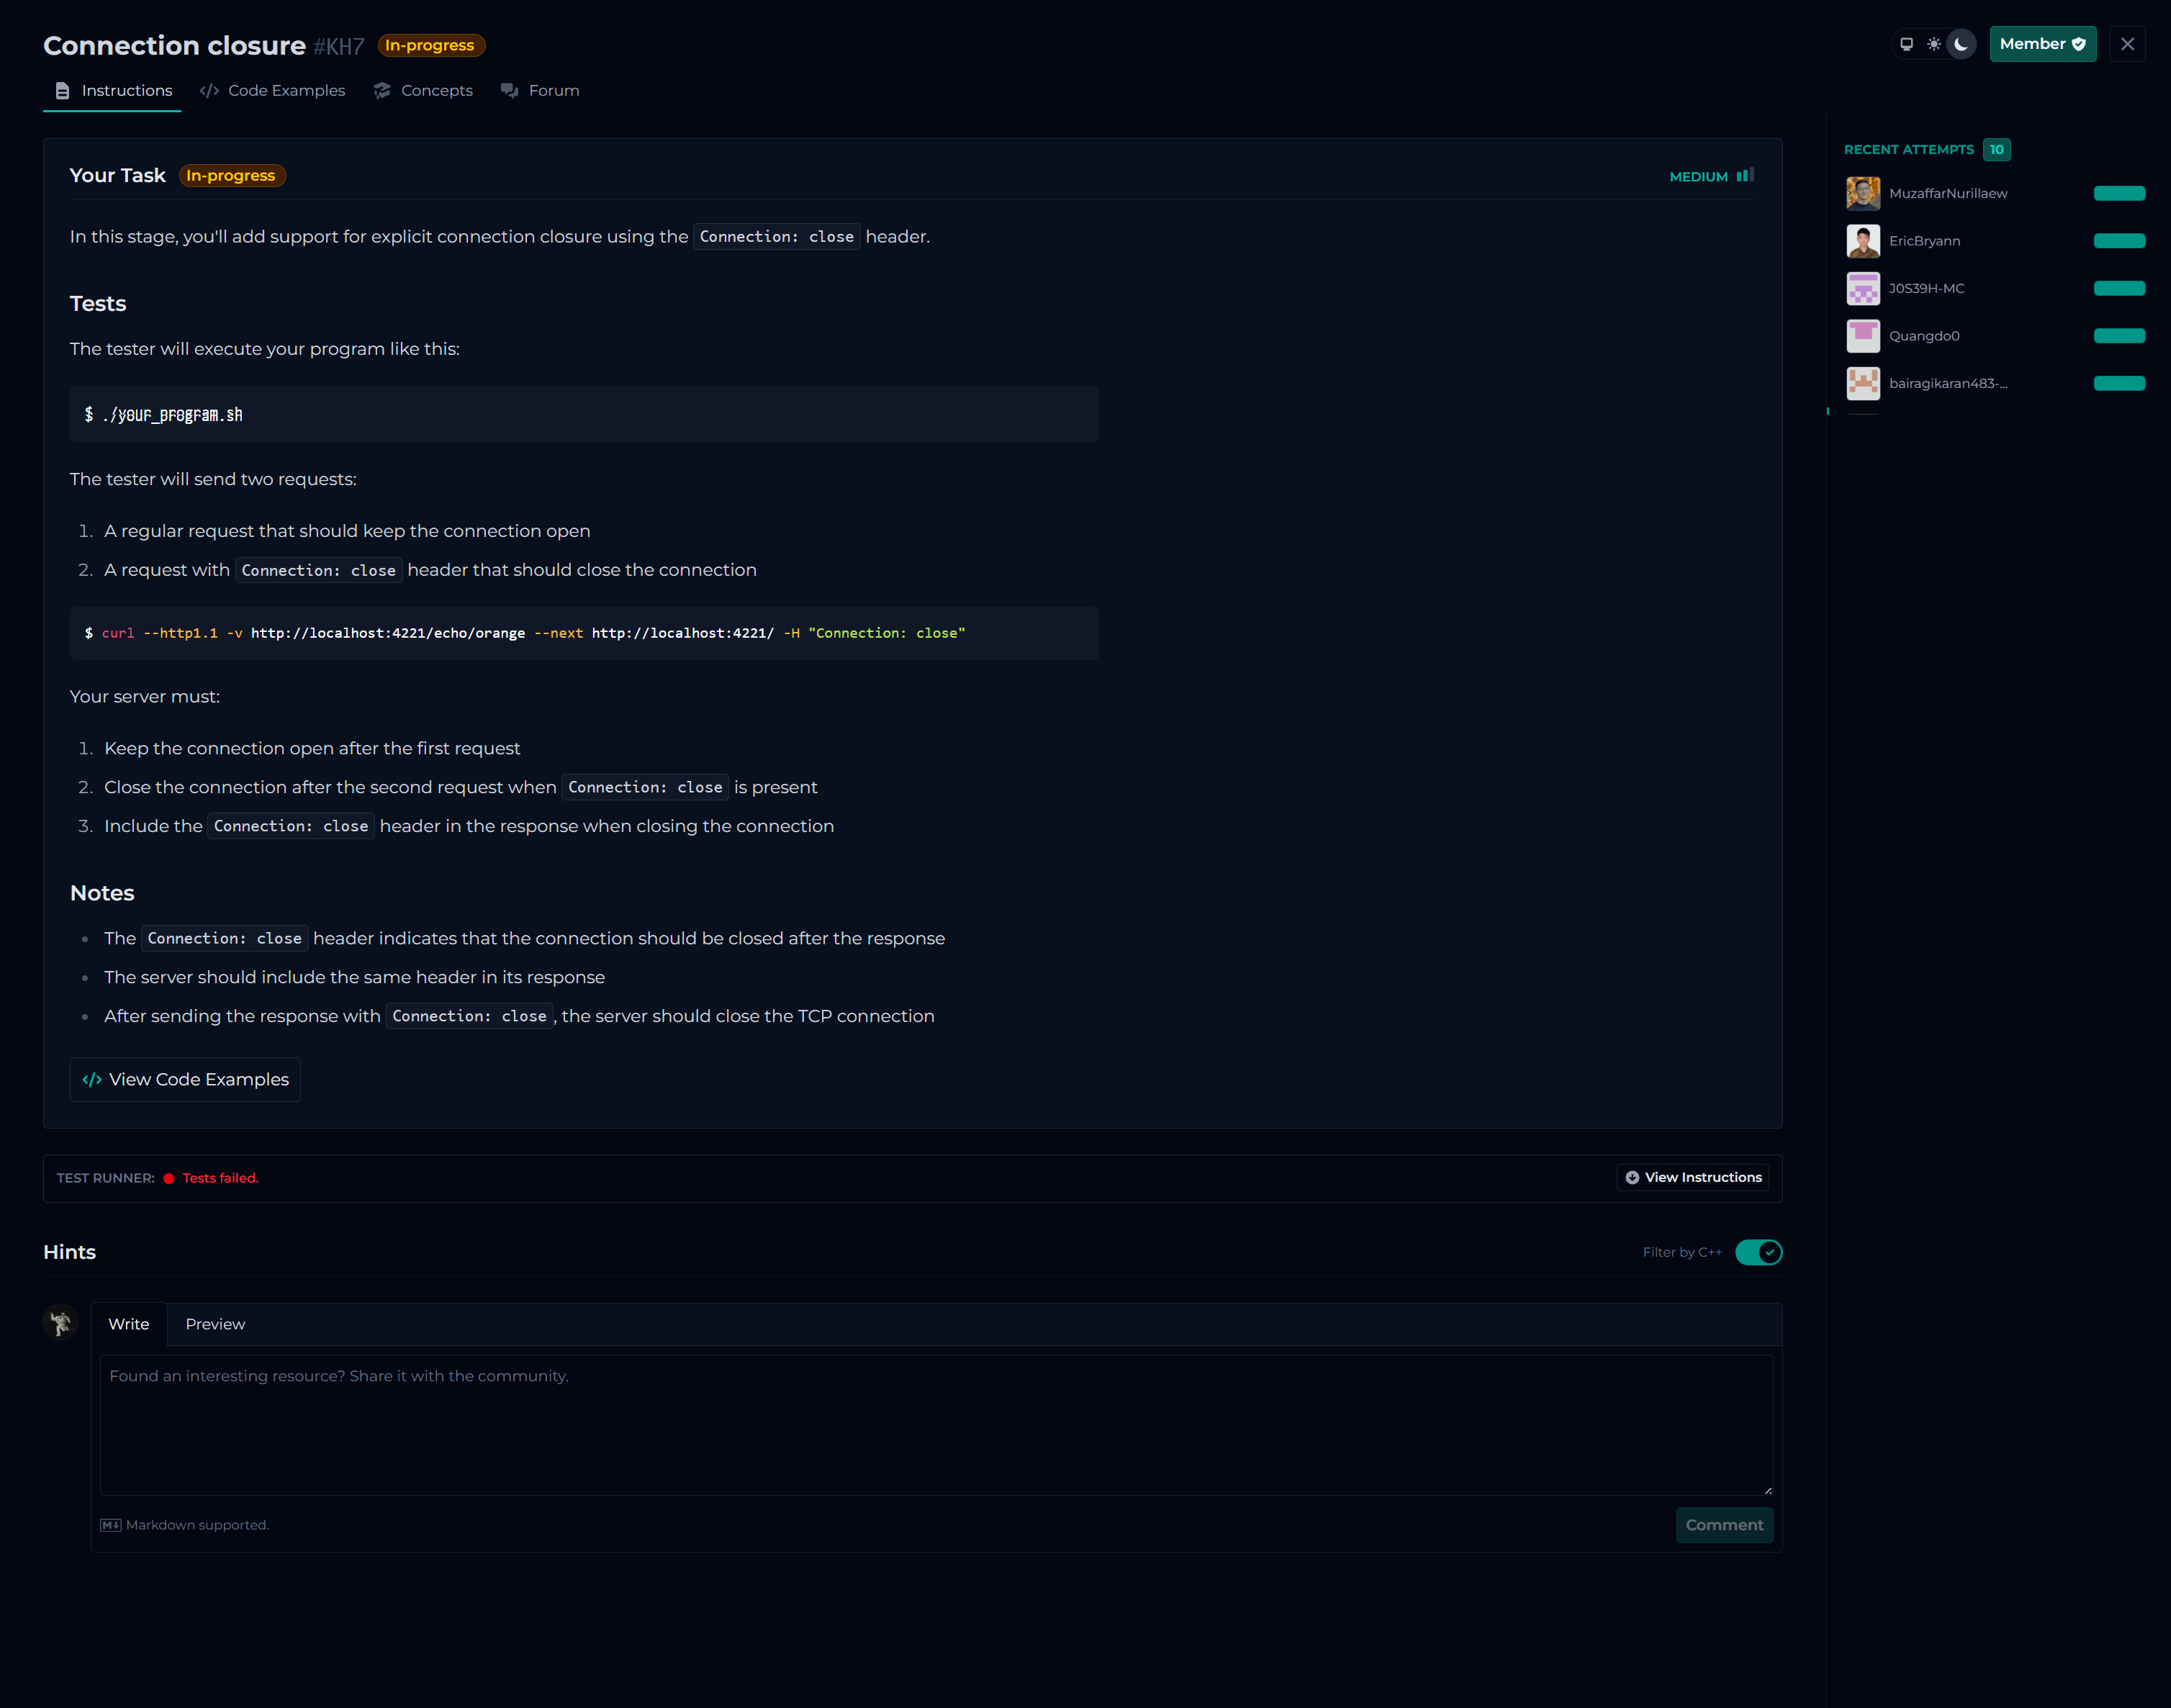The image size is (2171, 1708).
Task: Switch to system theme monitor icon
Action: tap(1906, 44)
